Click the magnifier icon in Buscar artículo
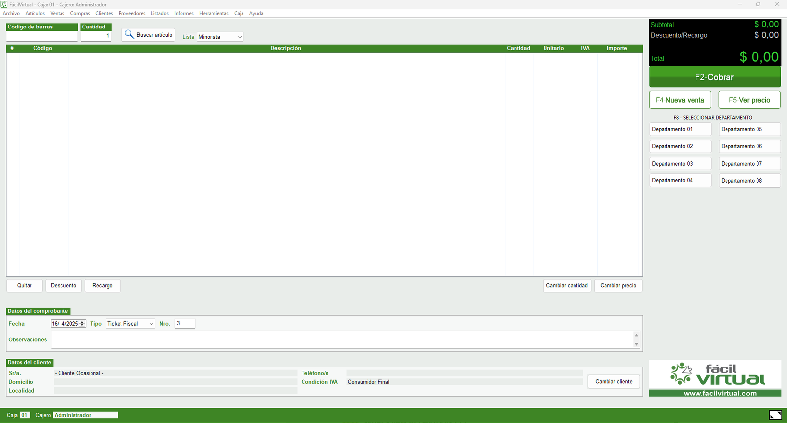The image size is (787, 423). pos(129,34)
